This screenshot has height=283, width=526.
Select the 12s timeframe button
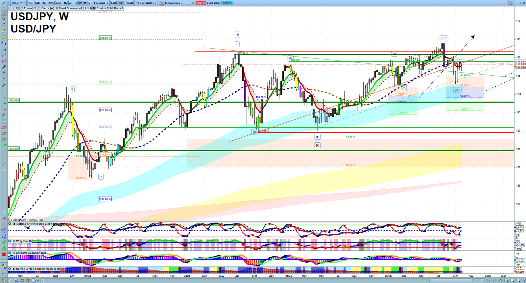[x=31, y=3]
